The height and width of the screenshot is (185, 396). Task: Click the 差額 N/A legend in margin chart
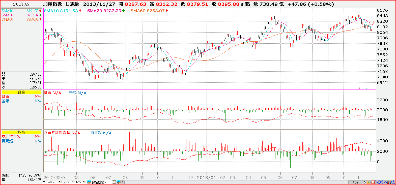click(x=78, y=93)
